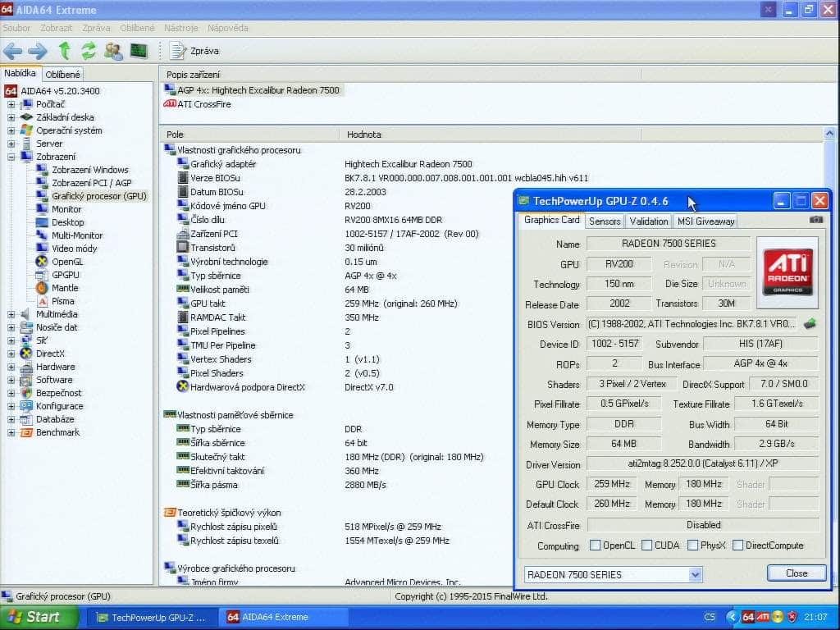The image size is (840, 630).
Task: Open the Zpráva menu
Action: pos(97,28)
